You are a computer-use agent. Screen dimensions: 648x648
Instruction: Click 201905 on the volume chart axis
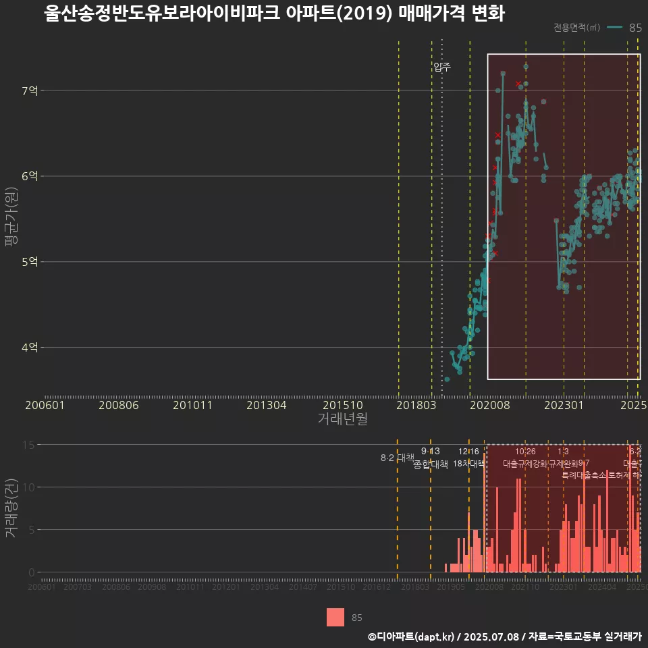pyautogui.click(x=451, y=587)
